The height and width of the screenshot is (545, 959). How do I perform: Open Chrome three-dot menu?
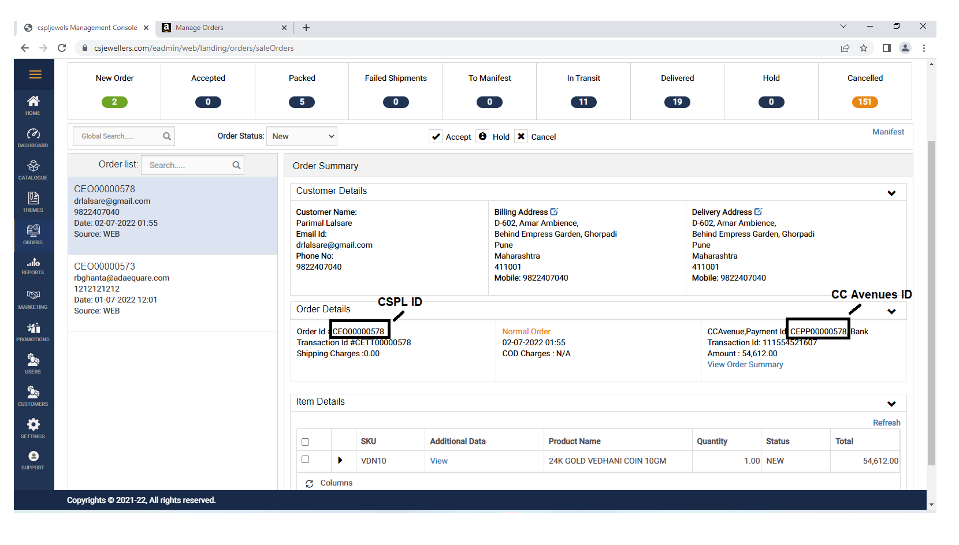coord(924,48)
